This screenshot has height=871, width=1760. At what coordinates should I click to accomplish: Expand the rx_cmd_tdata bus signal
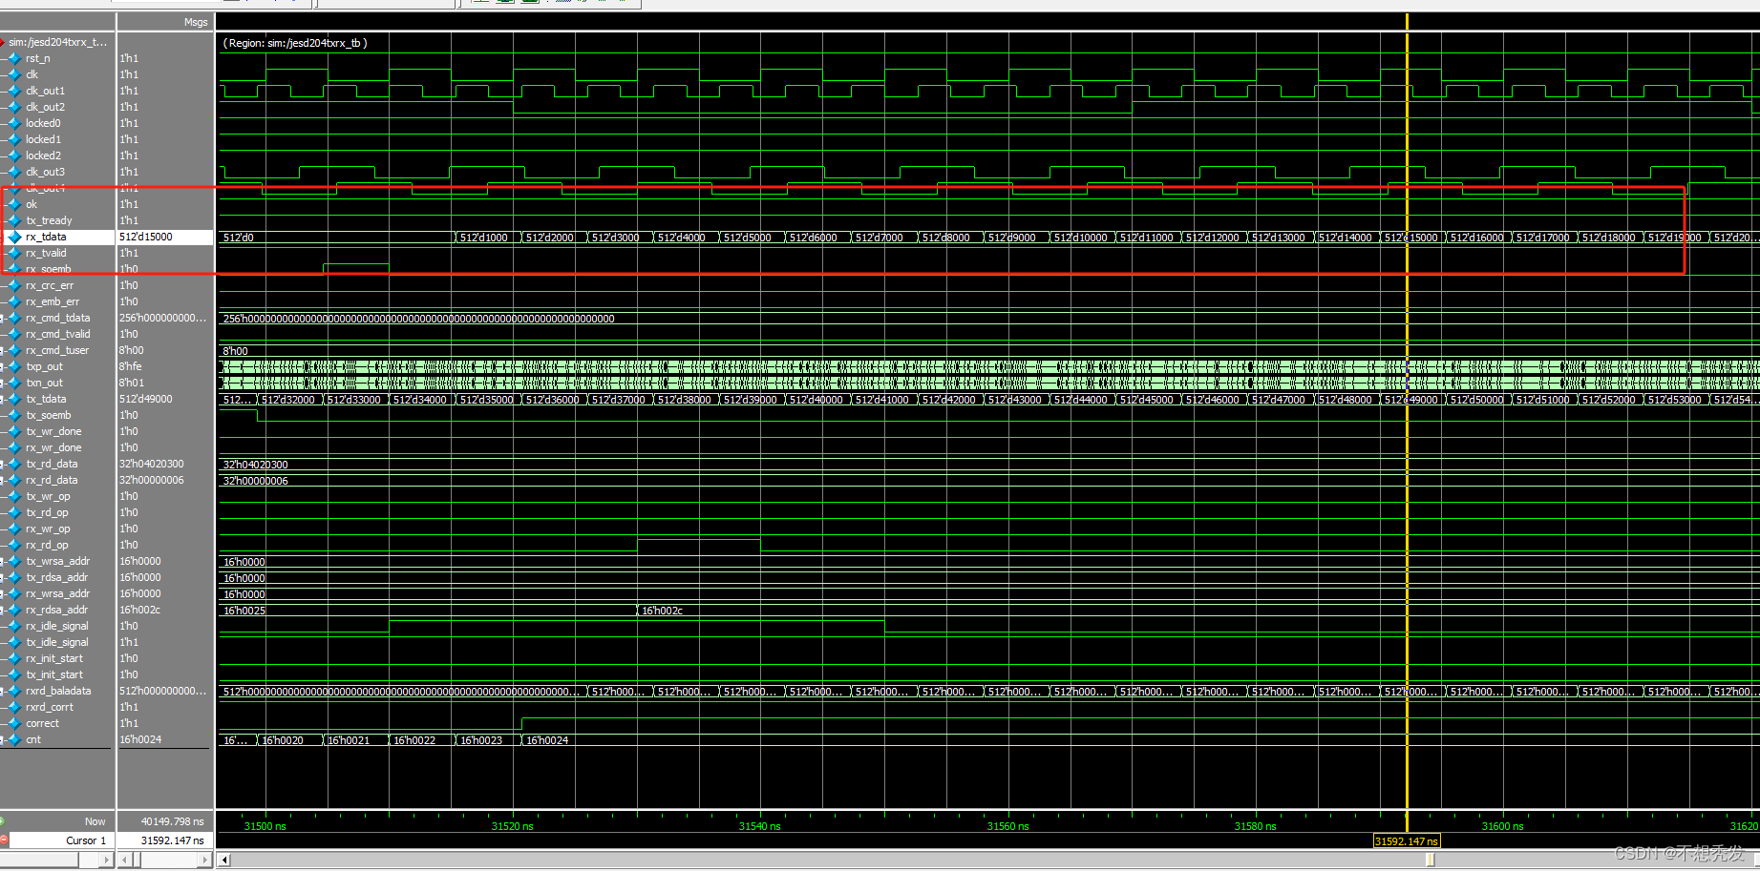coord(3,318)
